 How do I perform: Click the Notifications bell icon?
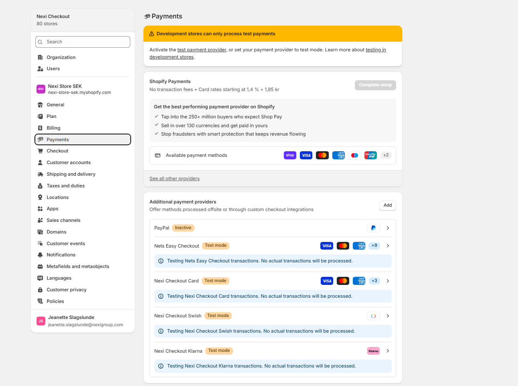tap(40, 255)
